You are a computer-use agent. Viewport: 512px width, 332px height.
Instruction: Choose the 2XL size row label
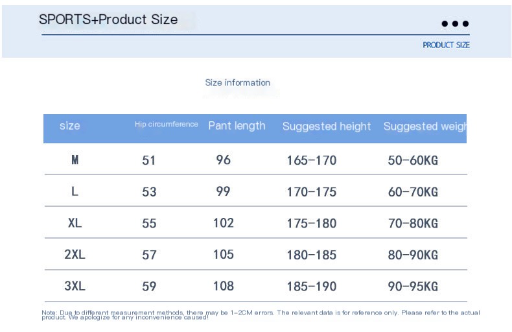click(75, 255)
